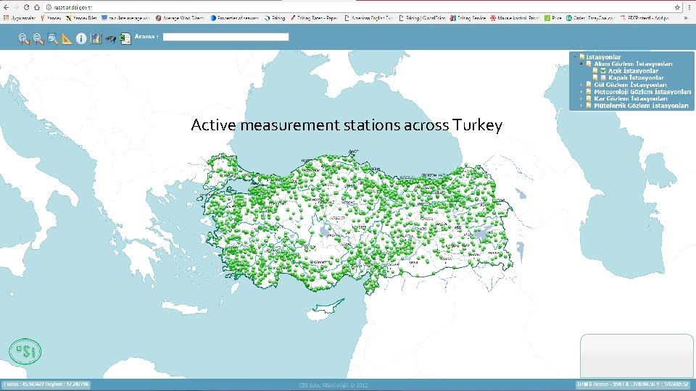The width and height of the screenshot is (696, 391).
Task: Click the browser home icon
Action: [x=37, y=7]
